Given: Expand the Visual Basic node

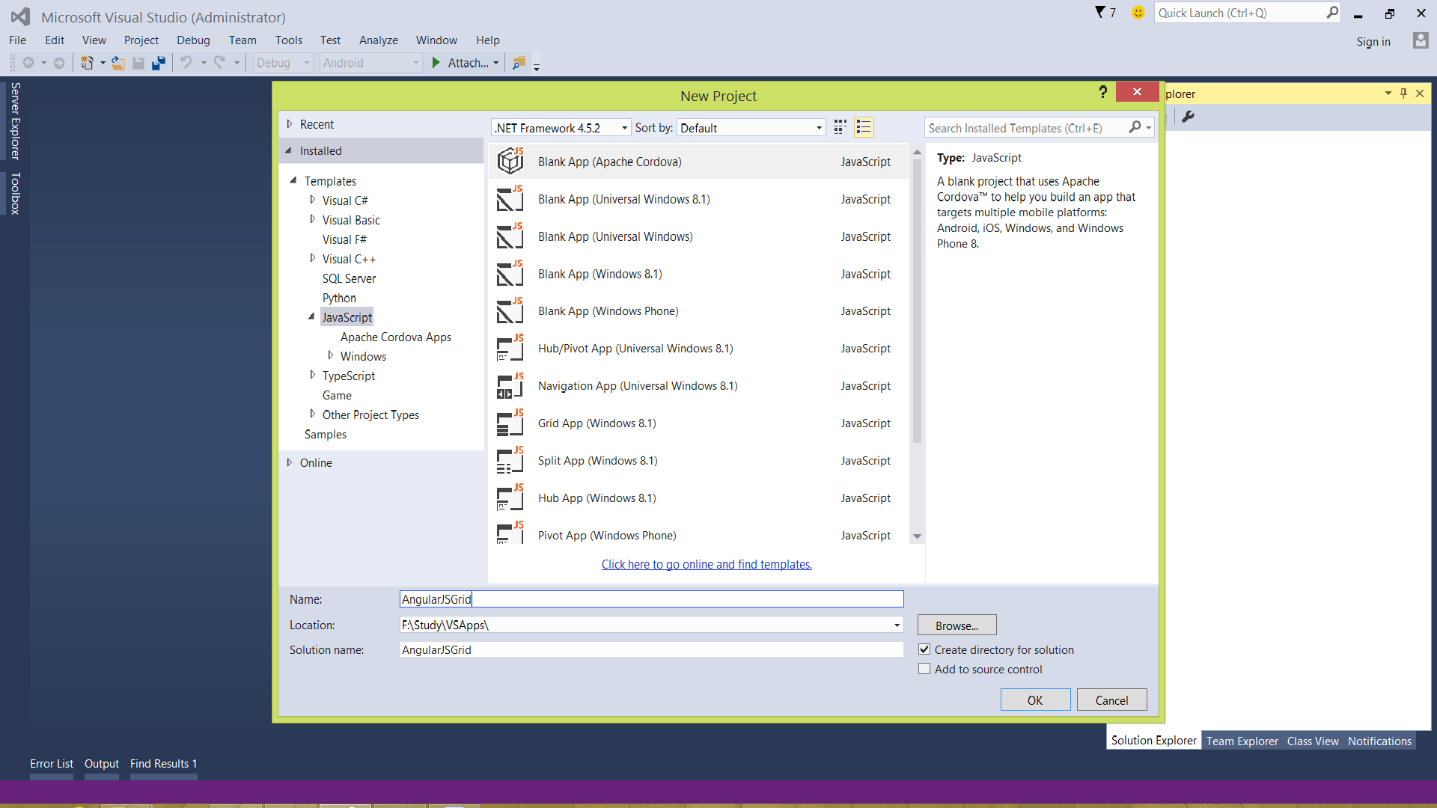Looking at the screenshot, I should 313,219.
